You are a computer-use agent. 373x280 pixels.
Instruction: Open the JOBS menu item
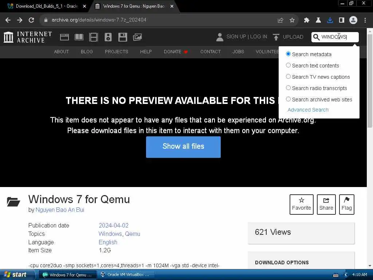(238, 52)
